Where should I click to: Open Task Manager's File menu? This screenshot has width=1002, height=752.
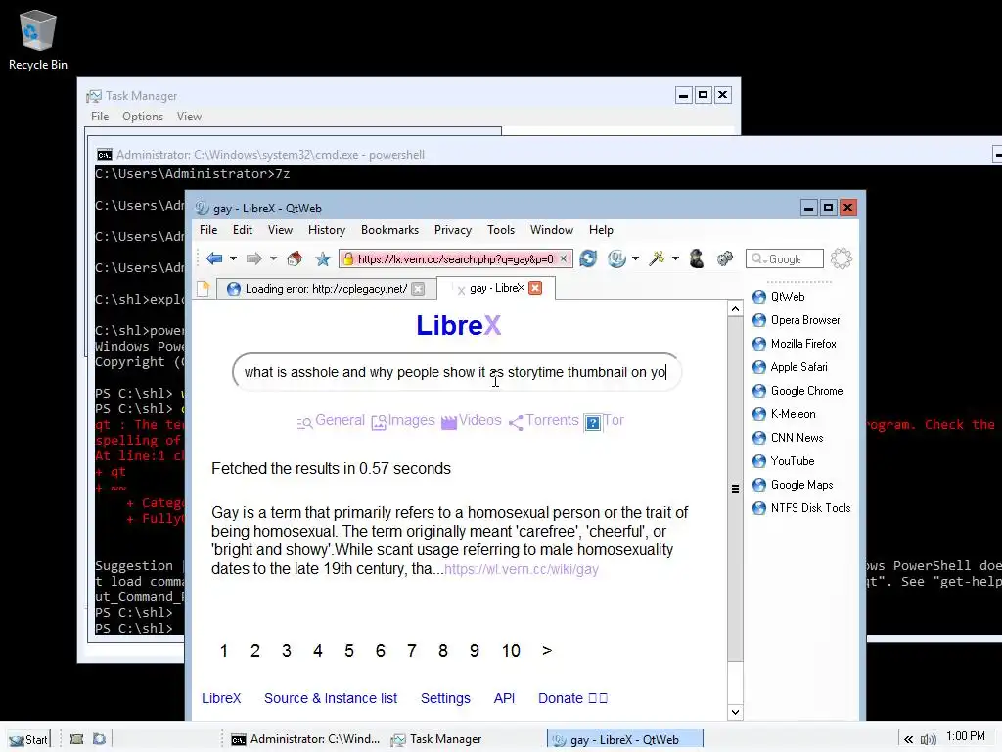click(x=100, y=117)
